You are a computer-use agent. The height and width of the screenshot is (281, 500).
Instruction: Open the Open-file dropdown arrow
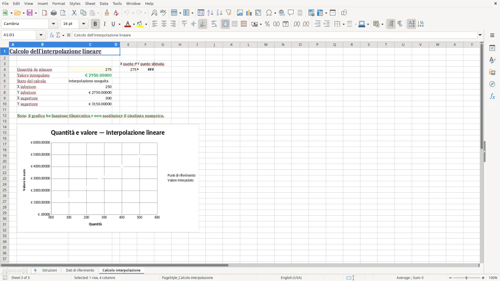tap(22, 13)
